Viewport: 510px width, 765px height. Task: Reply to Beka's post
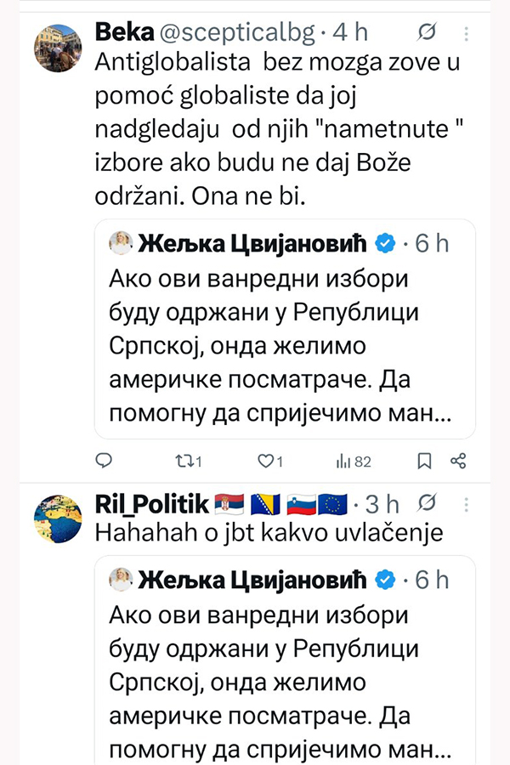[104, 461]
